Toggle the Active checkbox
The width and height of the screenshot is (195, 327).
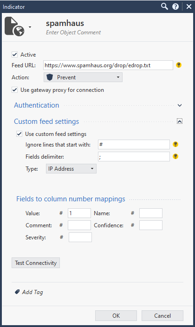pos(14,55)
